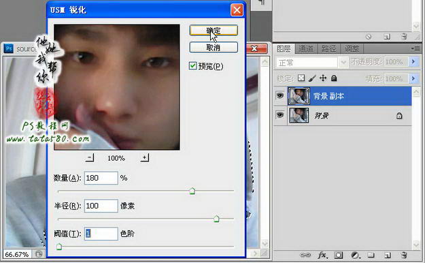Click lock all padlock icon
Viewport: 425px width, 263px height.
click(x=334, y=78)
